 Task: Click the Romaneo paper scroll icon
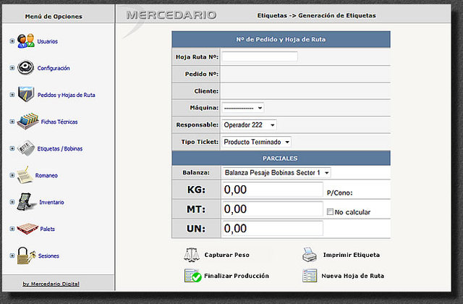[25, 175]
